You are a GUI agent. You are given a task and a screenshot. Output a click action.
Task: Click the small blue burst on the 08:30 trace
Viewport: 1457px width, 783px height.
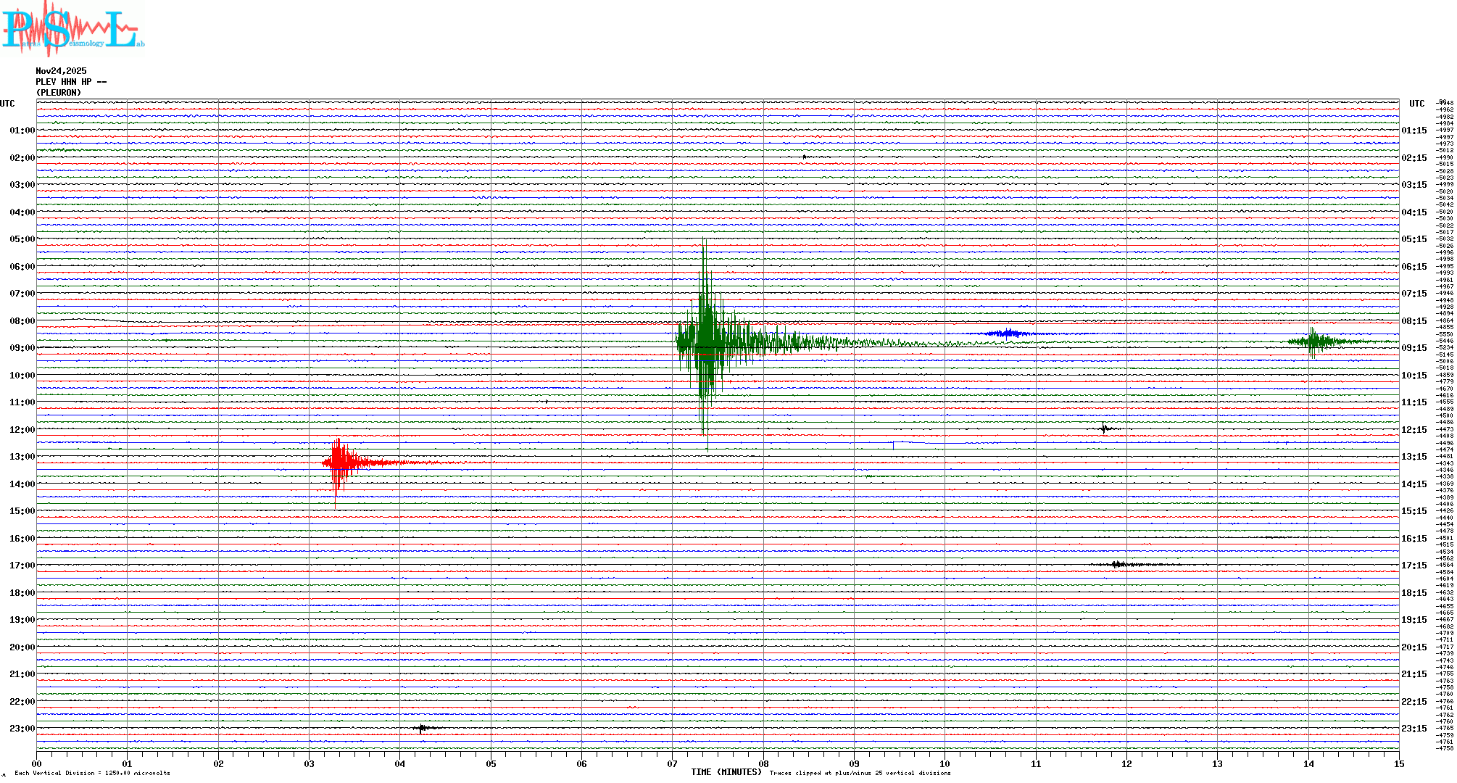tap(1008, 333)
